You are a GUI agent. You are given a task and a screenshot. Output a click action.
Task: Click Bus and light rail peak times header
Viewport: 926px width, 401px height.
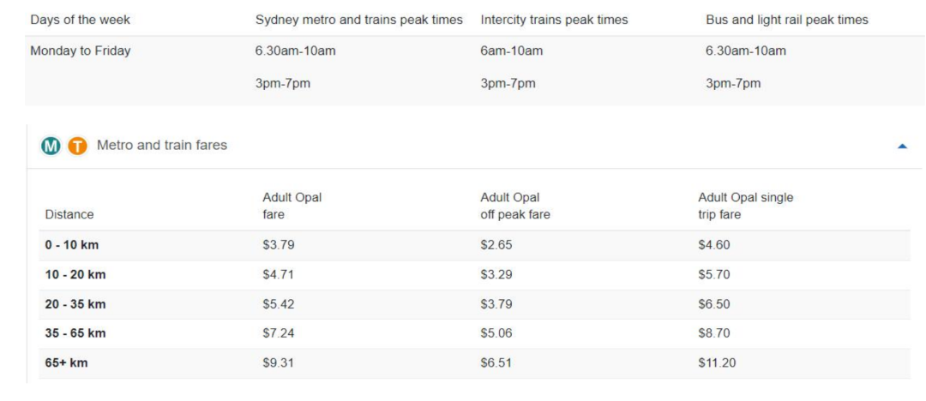point(786,20)
